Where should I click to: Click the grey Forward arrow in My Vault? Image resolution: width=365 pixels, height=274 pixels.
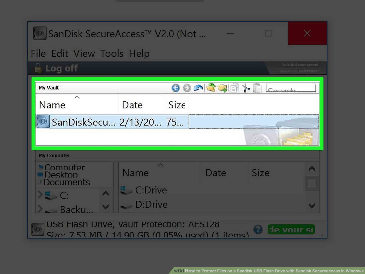point(187,88)
